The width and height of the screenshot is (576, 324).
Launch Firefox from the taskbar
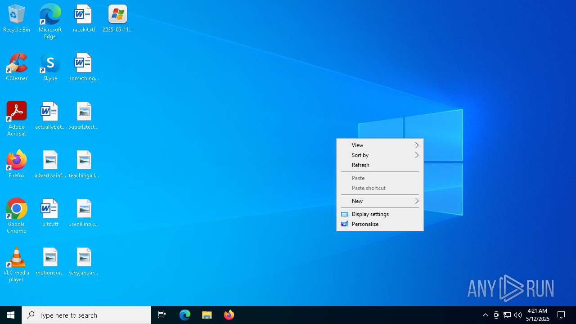(229, 315)
